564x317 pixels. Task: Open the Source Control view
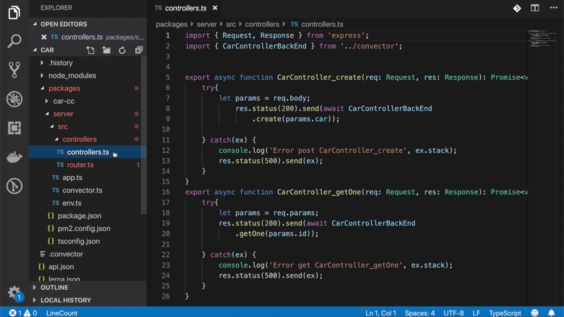point(14,70)
